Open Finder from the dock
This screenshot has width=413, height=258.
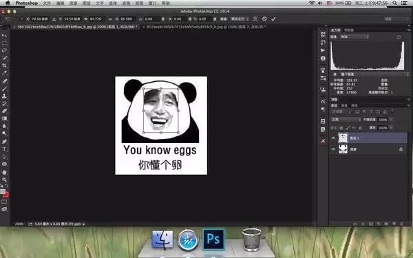162,240
